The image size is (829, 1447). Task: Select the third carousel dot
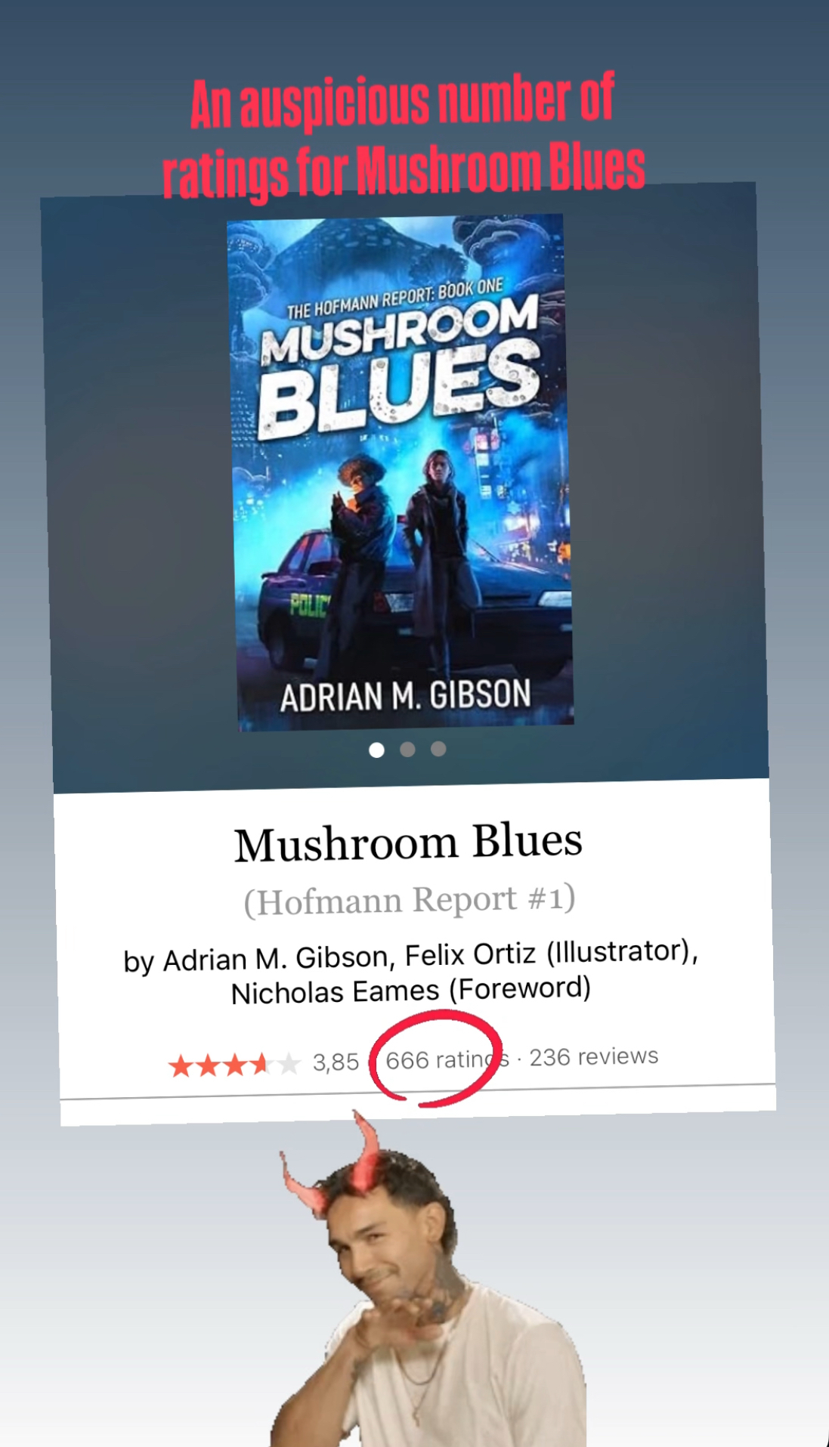(438, 748)
